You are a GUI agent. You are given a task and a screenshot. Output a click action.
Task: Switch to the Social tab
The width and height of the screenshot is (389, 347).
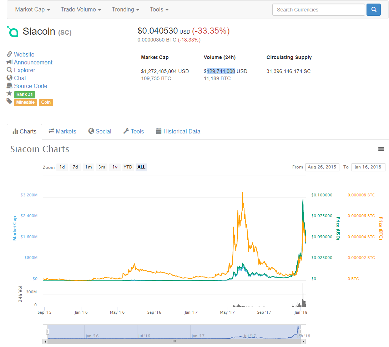pyautogui.click(x=100, y=131)
